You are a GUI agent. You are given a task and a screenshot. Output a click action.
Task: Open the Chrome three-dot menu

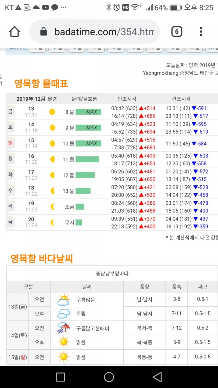[x=201, y=32]
